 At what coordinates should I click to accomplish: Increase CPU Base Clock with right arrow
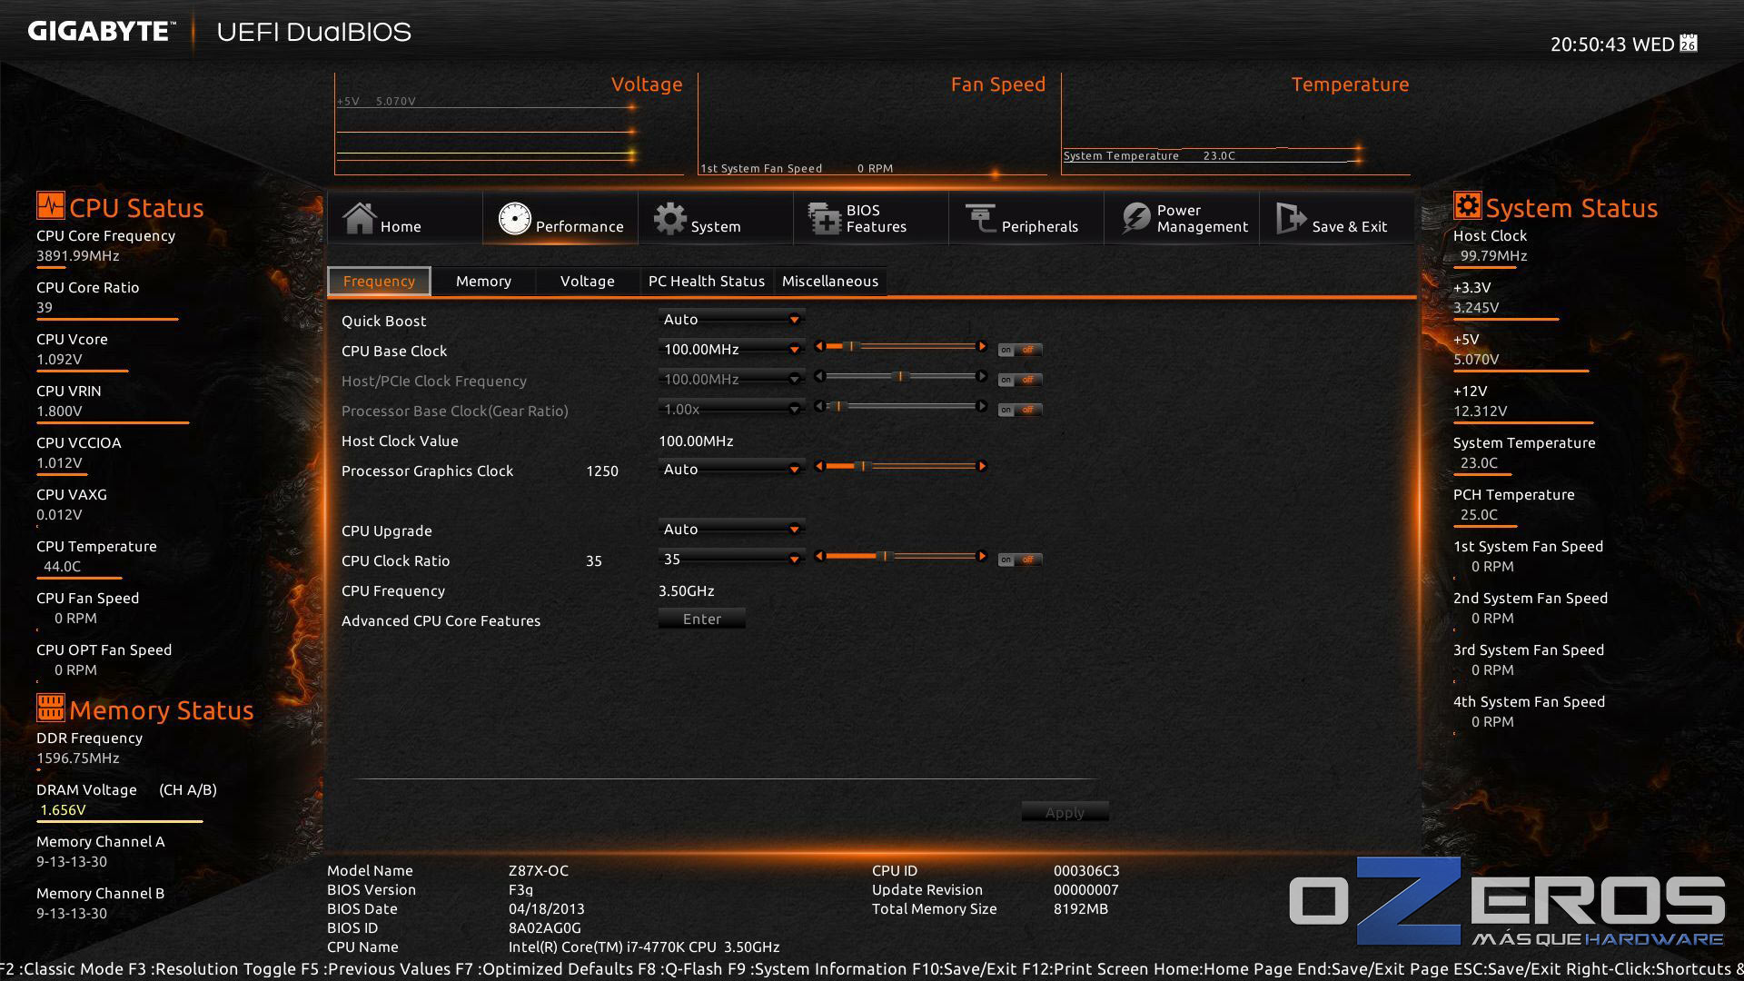981,346
